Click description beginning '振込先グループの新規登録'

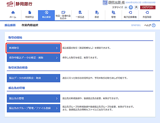pyautogui.click(x=98, y=108)
